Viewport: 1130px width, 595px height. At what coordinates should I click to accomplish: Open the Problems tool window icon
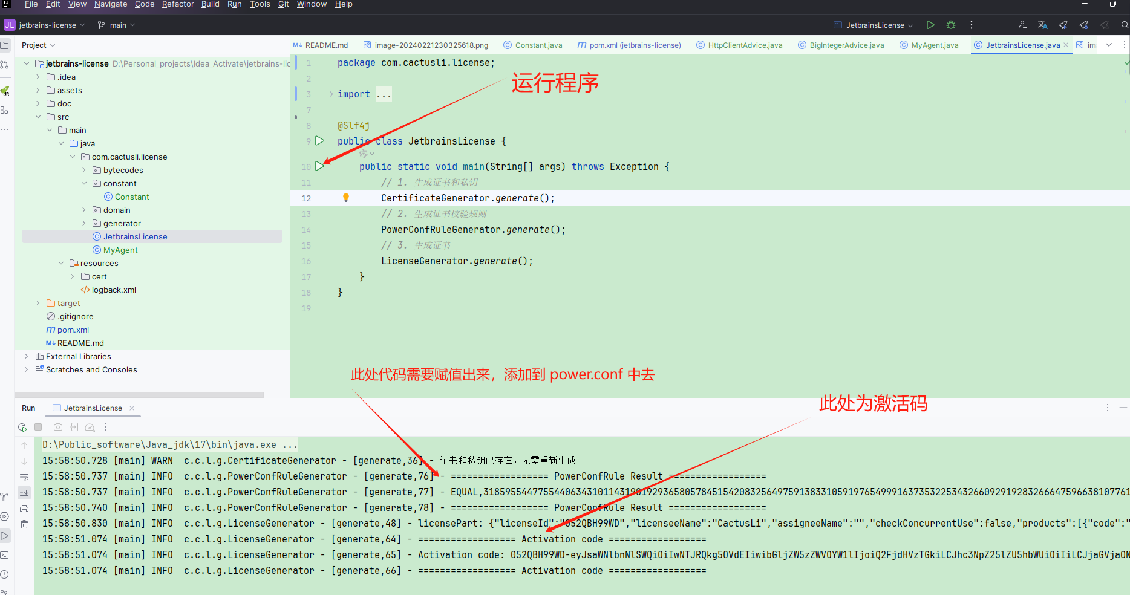[4, 574]
